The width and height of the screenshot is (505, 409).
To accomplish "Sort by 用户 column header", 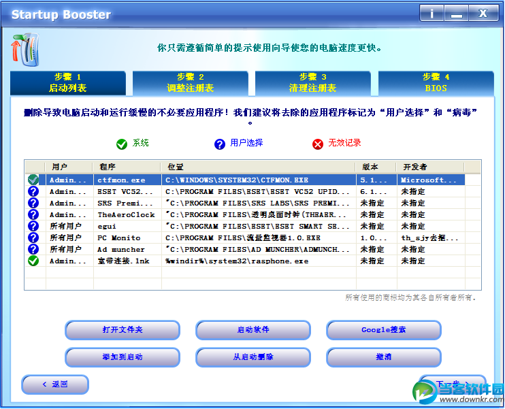I will tap(69, 167).
